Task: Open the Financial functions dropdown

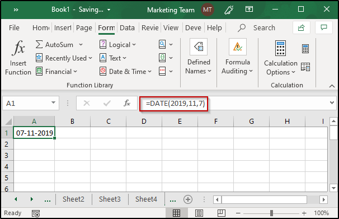Action: coord(56,72)
